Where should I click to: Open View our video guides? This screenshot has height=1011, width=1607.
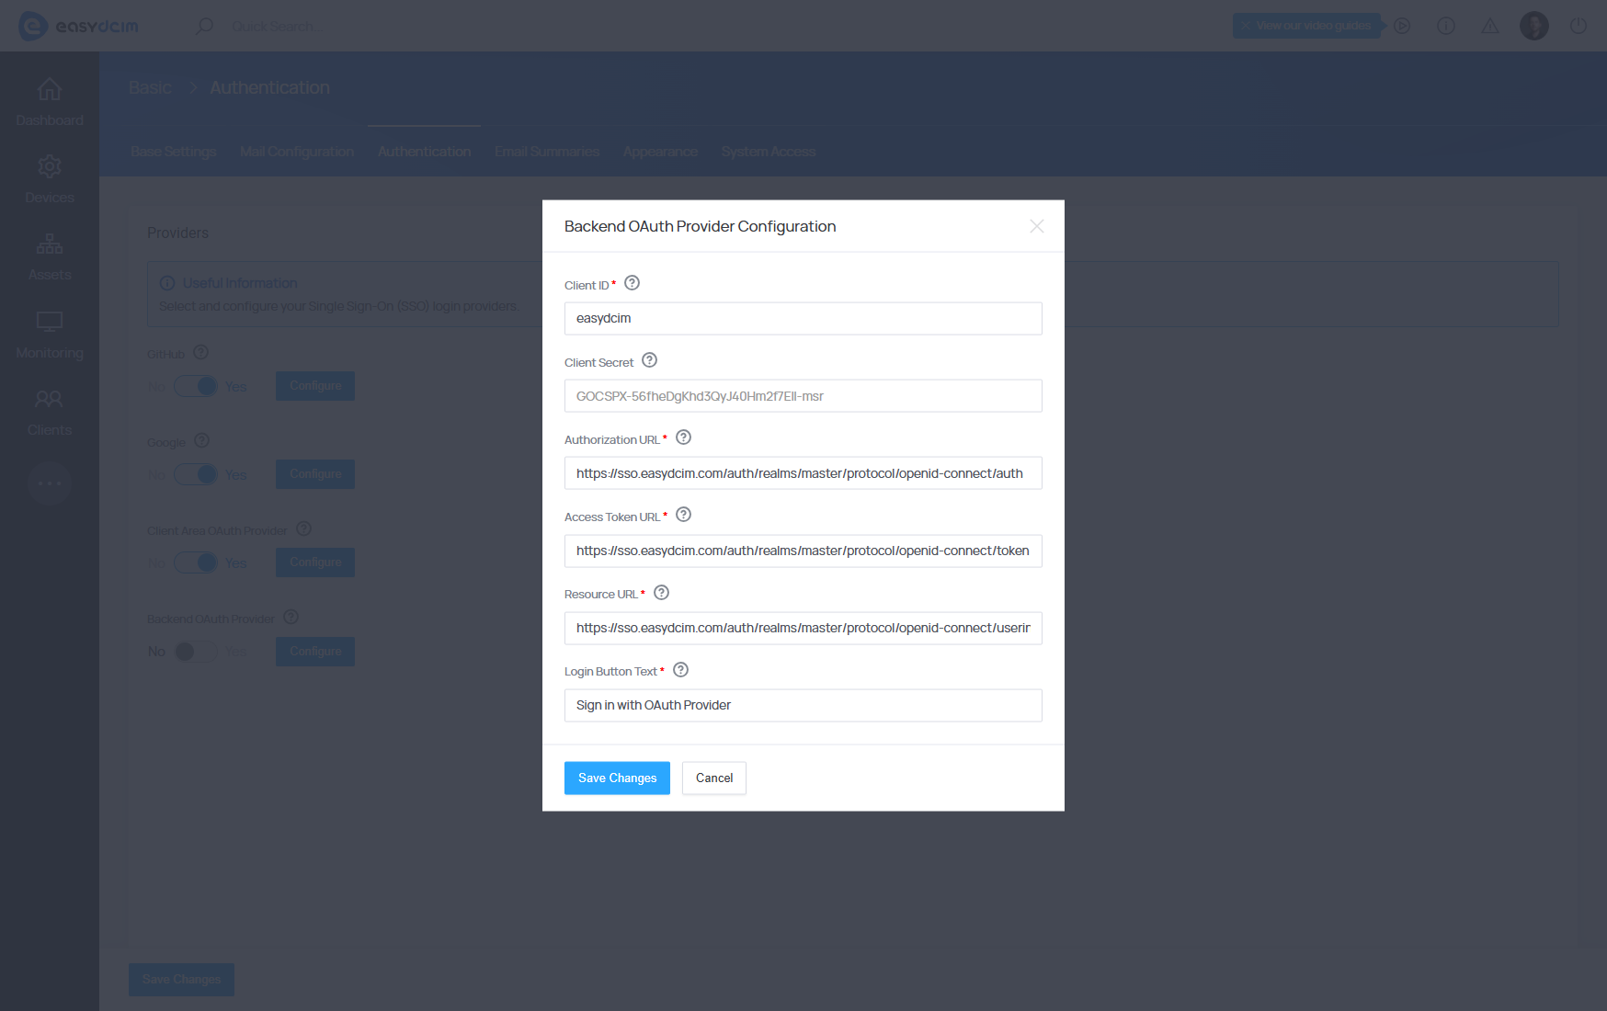1306,26
